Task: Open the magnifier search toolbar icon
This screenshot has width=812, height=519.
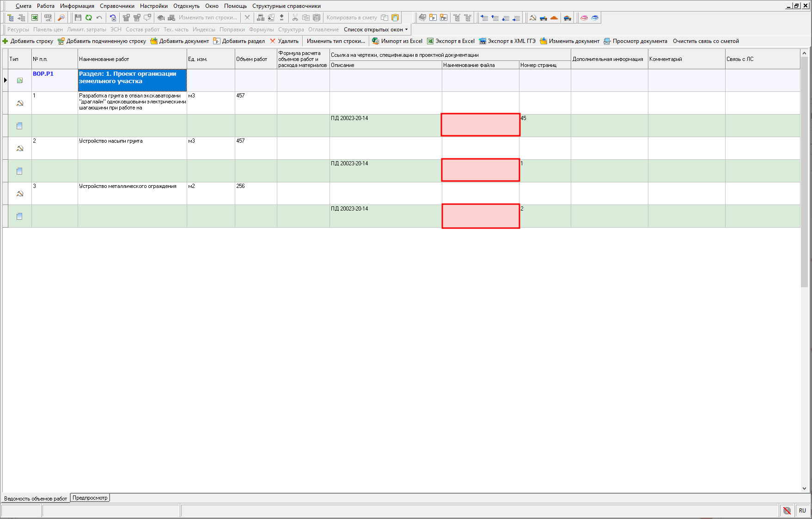Action: tap(61, 18)
